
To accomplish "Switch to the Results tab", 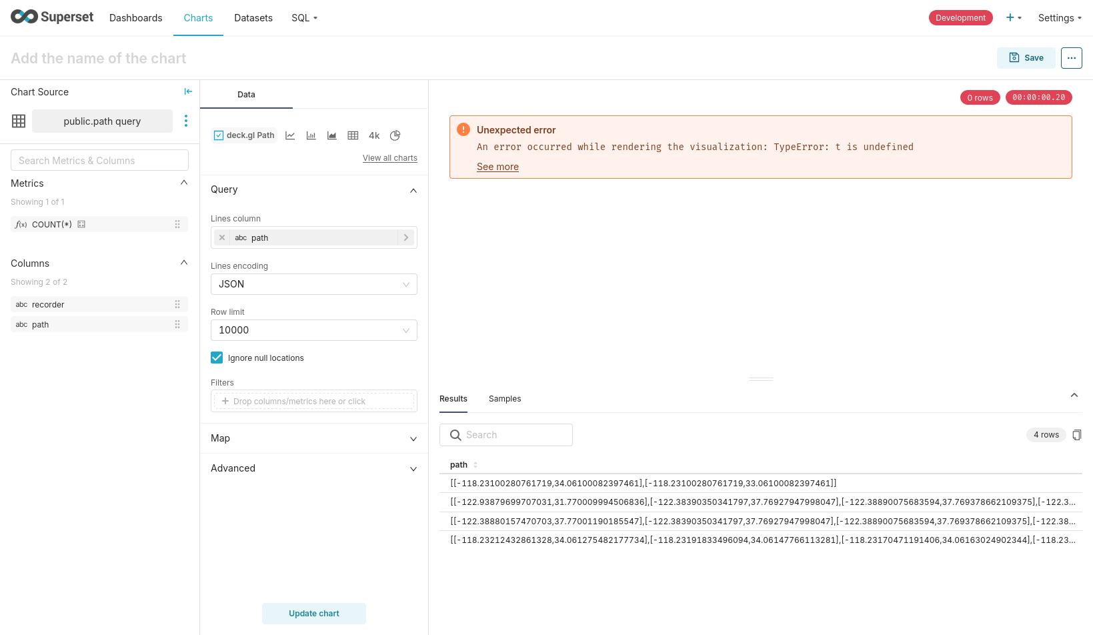I will tap(453, 399).
